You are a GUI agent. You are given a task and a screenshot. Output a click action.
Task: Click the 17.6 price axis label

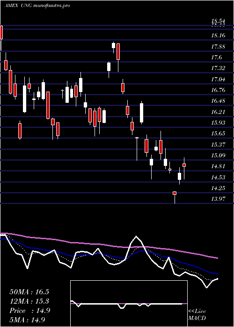(x=216, y=57)
